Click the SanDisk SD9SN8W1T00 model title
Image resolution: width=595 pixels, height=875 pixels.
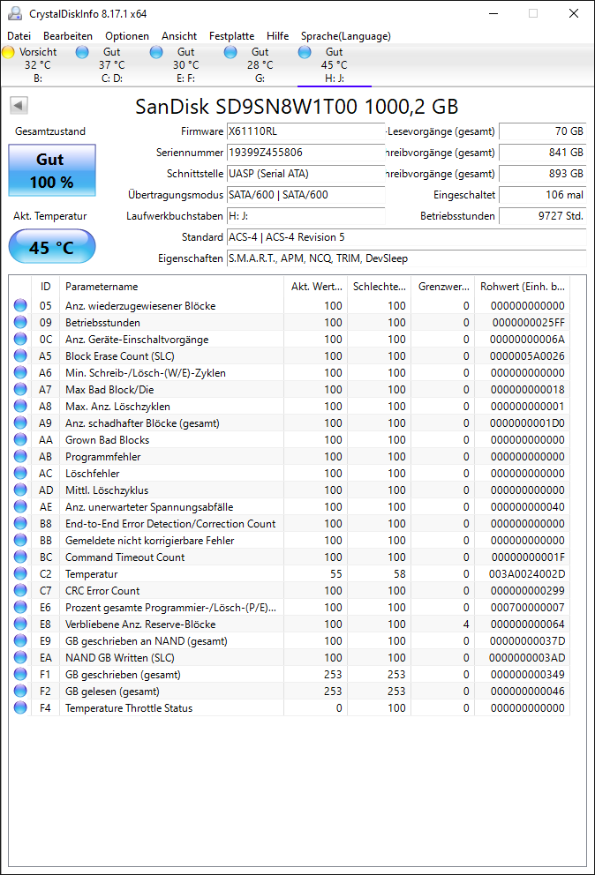point(297,106)
